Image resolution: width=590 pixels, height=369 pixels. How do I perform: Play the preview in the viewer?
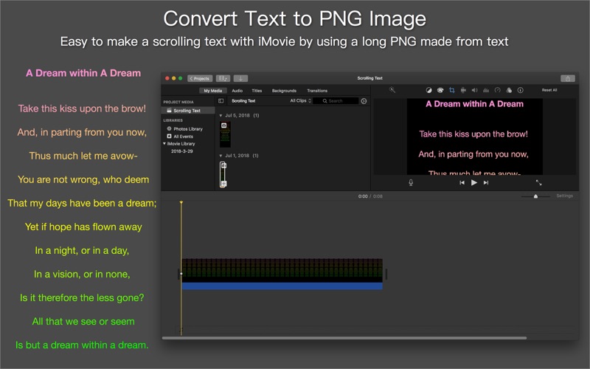474,182
